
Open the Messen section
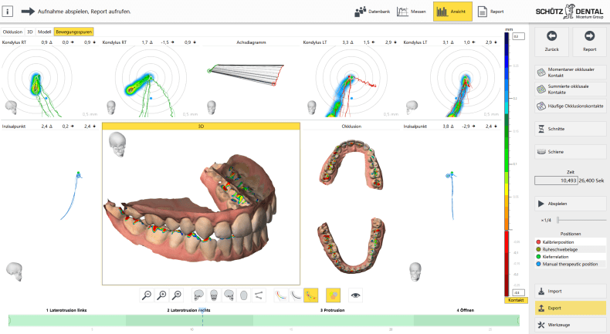click(412, 12)
